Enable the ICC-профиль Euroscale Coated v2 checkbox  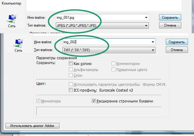point(71,90)
